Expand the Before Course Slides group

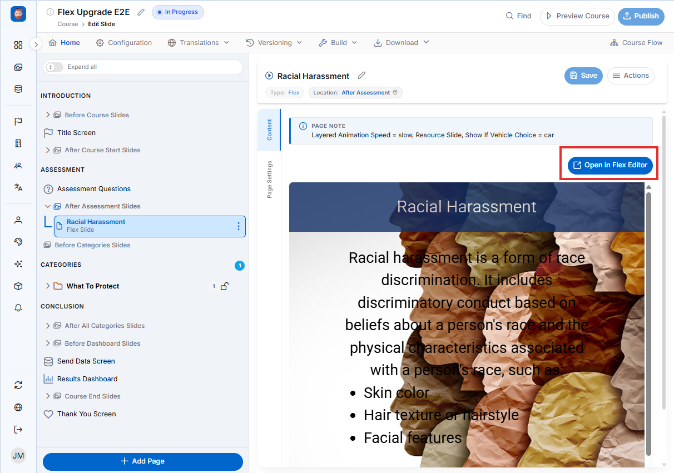tap(48, 115)
